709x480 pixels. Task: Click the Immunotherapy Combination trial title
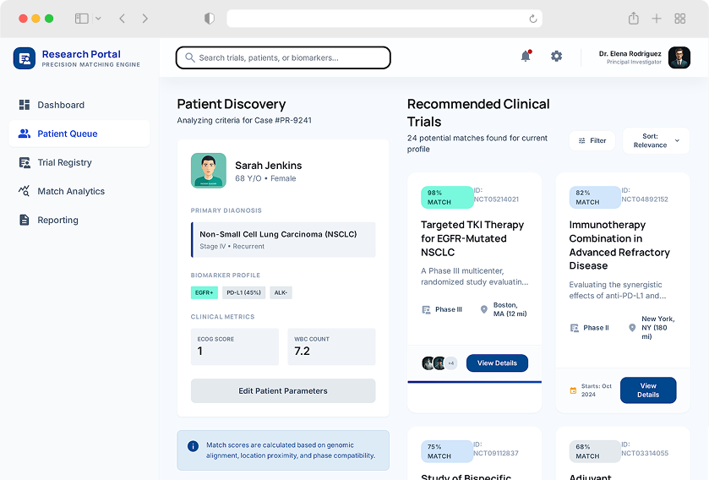619,245
